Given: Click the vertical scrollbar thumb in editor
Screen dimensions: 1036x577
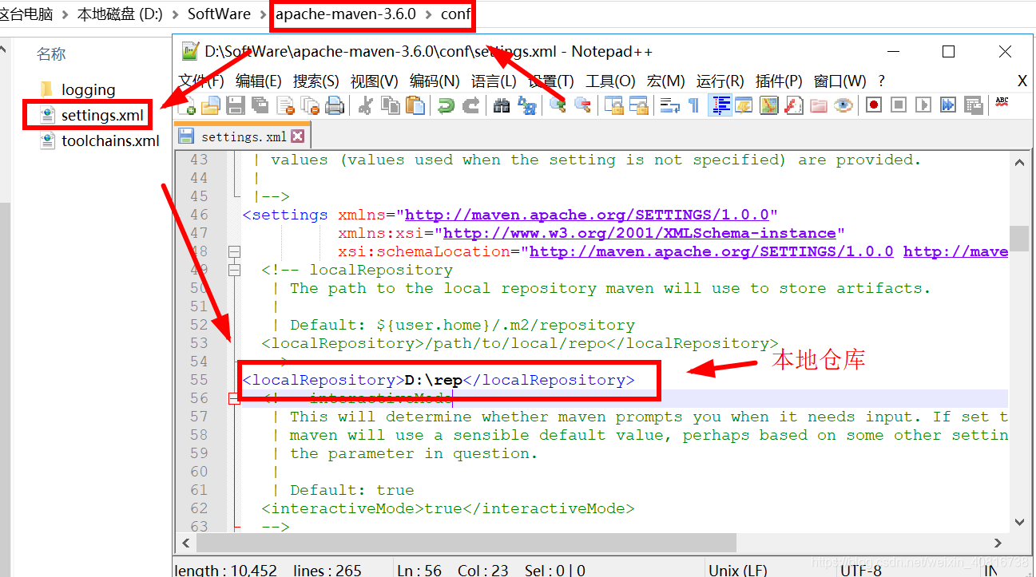Looking at the screenshot, I should pos(1019,238).
